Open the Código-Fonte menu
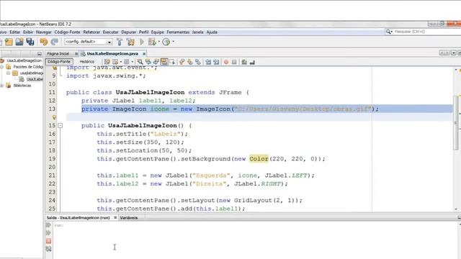 coord(67,32)
